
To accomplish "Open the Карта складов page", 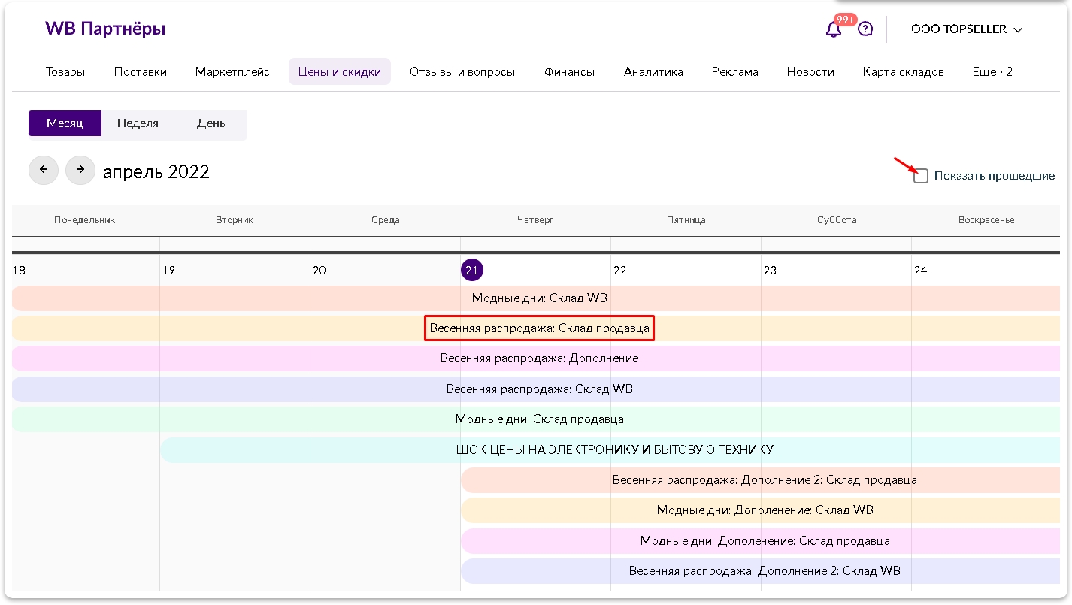I will pyautogui.click(x=903, y=72).
